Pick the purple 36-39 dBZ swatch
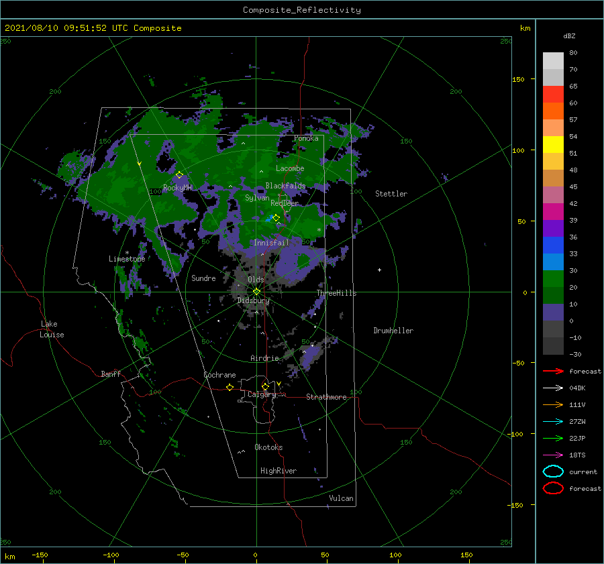This screenshot has height=564, width=604. (x=553, y=228)
